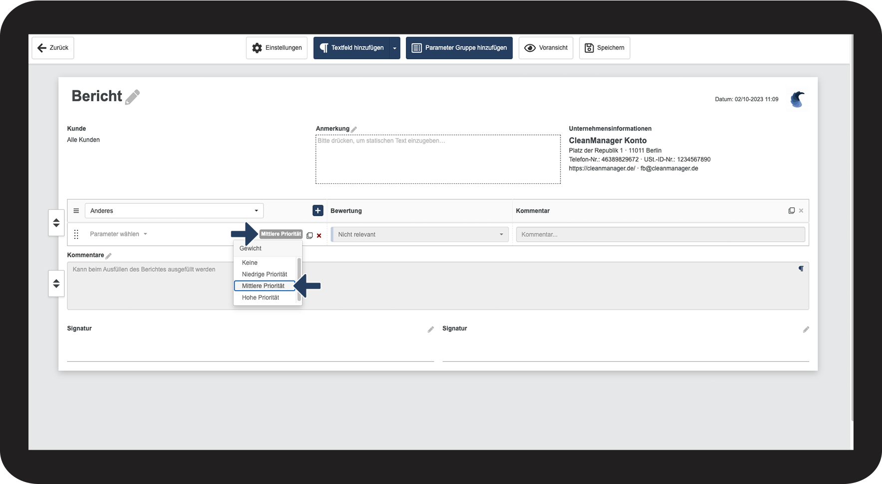
Task: Open Einstellungen with the gear icon
Action: pyautogui.click(x=277, y=48)
